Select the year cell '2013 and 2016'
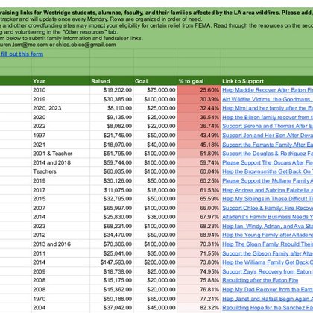The height and width of the screenshot is (313, 313). (60, 244)
